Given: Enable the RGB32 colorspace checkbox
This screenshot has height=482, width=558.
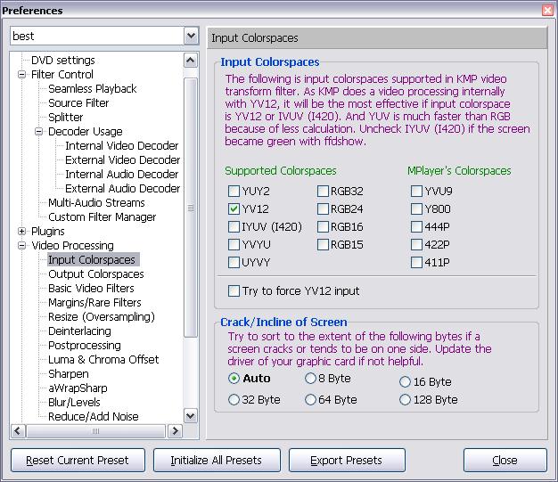Looking at the screenshot, I should pyautogui.click(x=323, y=191).
